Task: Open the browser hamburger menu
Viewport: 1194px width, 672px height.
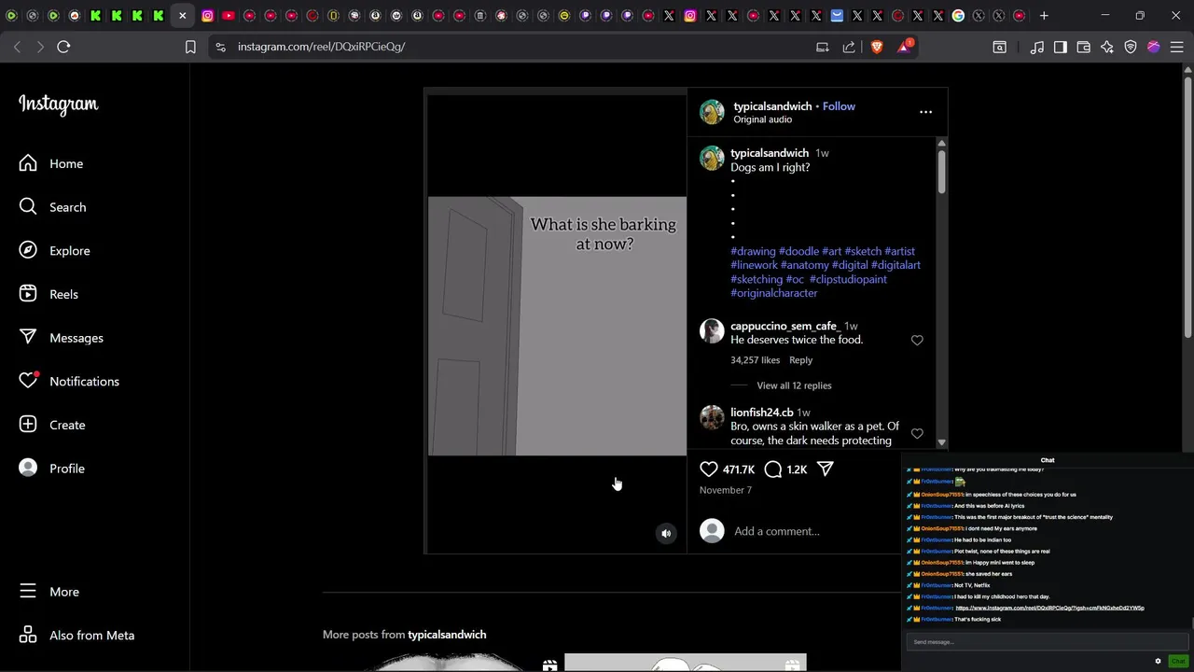Action: coord(1177,47)
